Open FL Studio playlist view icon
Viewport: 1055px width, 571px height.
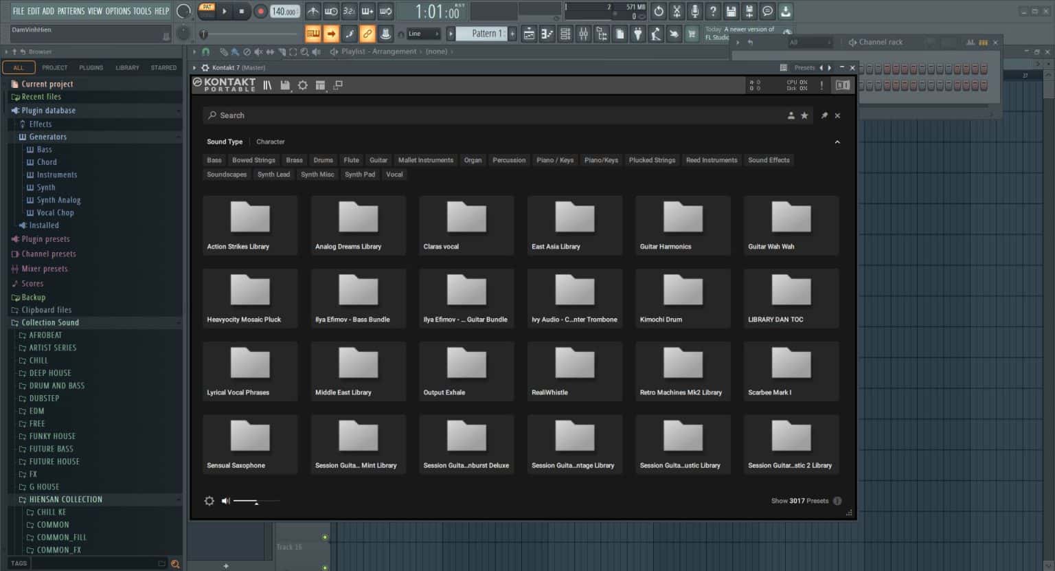click(x=530, y=34)
